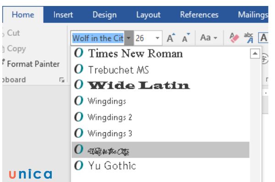
Task: Select highlighted Wolf in the City font
Action: coord(160,150)
